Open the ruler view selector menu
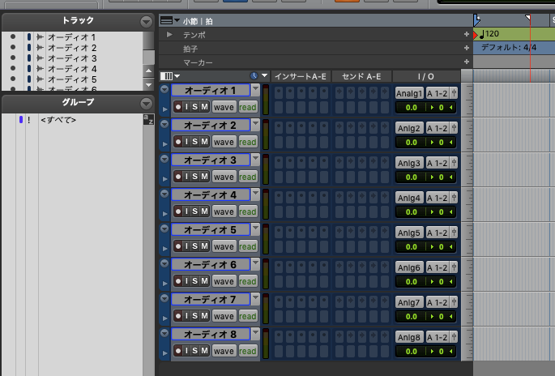The width and height of the screenshot is (555, 376). pos(166,20)
